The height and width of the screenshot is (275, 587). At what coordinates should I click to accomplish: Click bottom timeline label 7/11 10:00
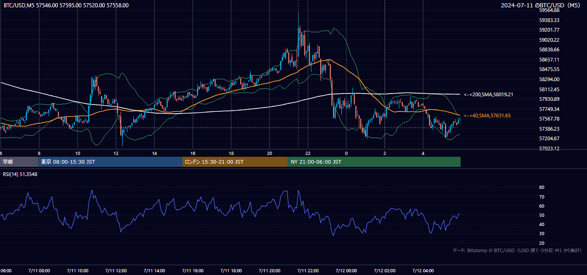(77, 270)
